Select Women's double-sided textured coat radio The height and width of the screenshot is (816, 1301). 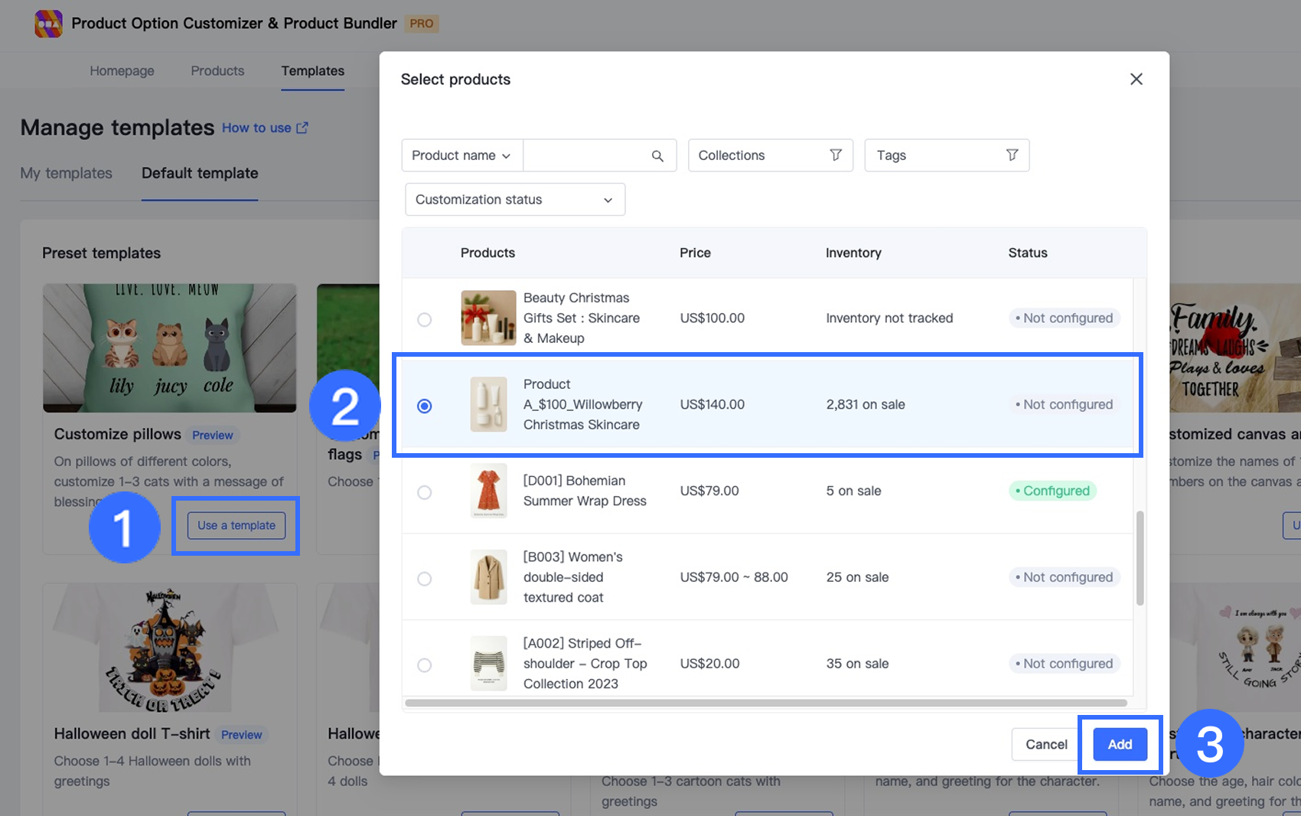tap(424, 579)
